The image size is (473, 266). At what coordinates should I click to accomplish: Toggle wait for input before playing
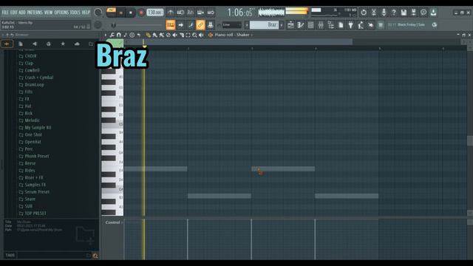click(x=180, y=13)
